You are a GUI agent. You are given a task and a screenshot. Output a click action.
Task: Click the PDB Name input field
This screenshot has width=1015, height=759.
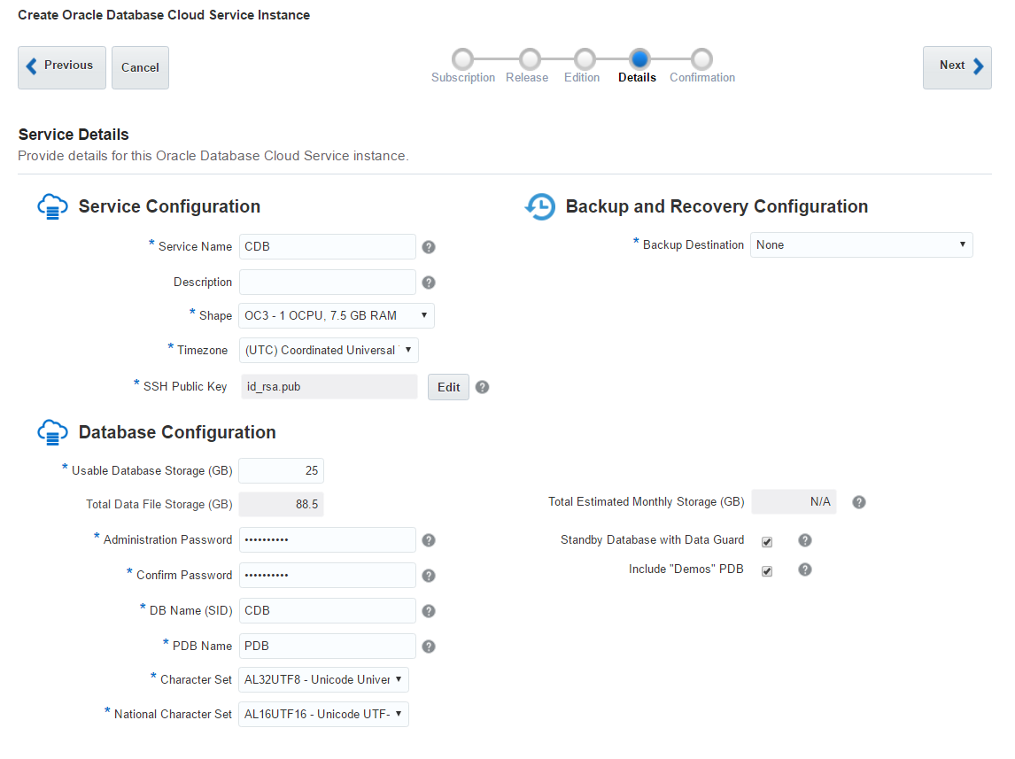(x=328, y=646)
